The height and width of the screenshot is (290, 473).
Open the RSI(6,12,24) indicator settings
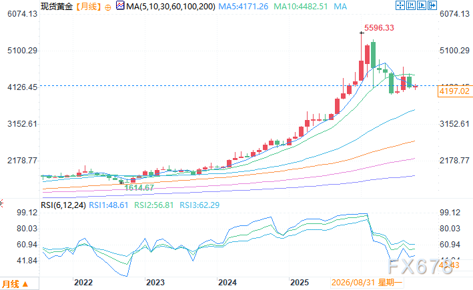[x=63, y=205]
